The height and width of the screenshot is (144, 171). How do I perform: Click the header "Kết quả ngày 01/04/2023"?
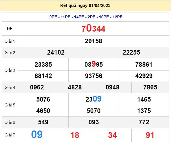click(85, 5)
